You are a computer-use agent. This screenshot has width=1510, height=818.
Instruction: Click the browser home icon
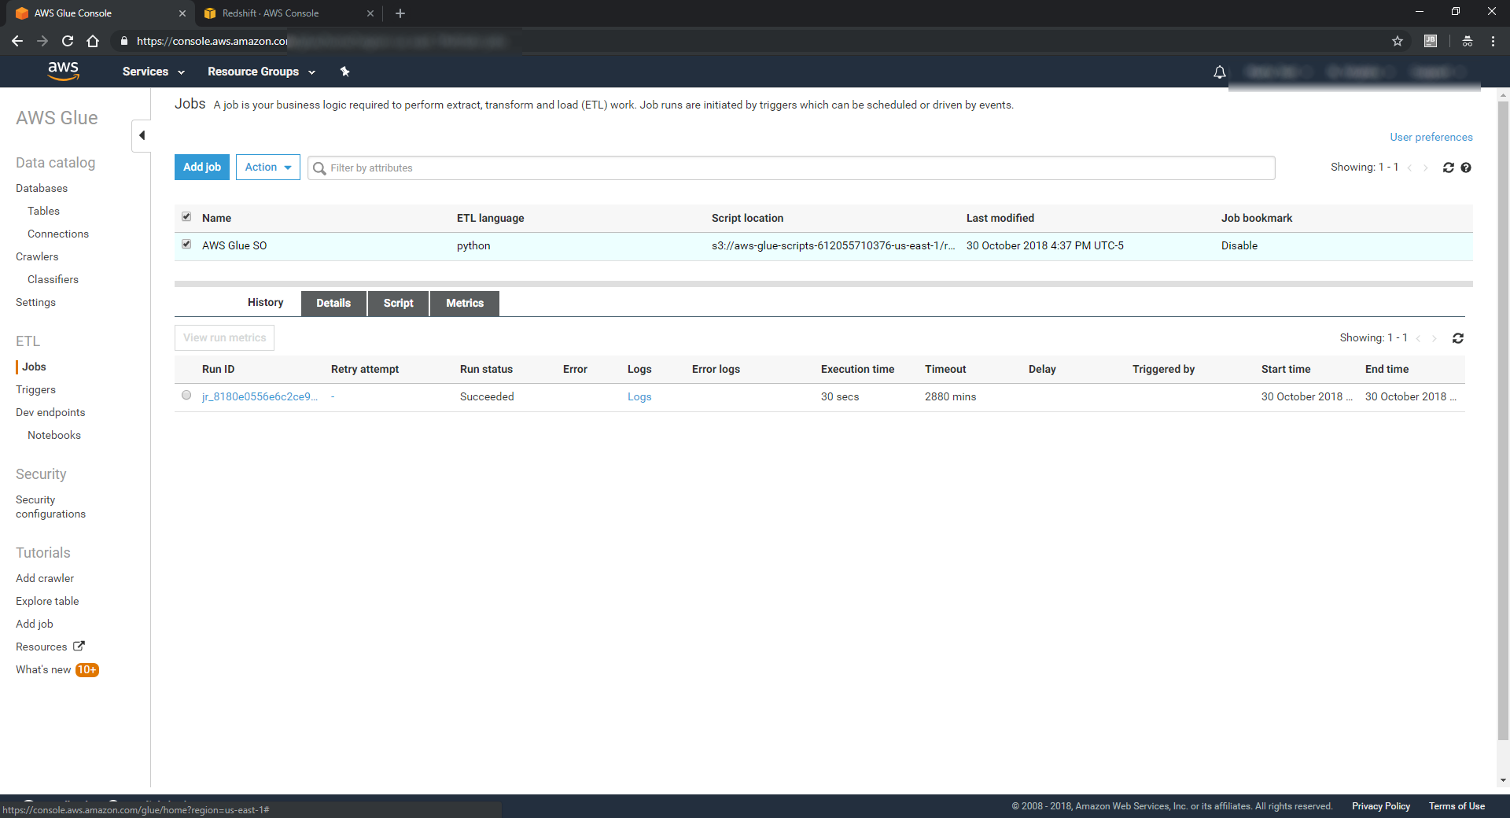pyautogui.click(x=93, y=41)
